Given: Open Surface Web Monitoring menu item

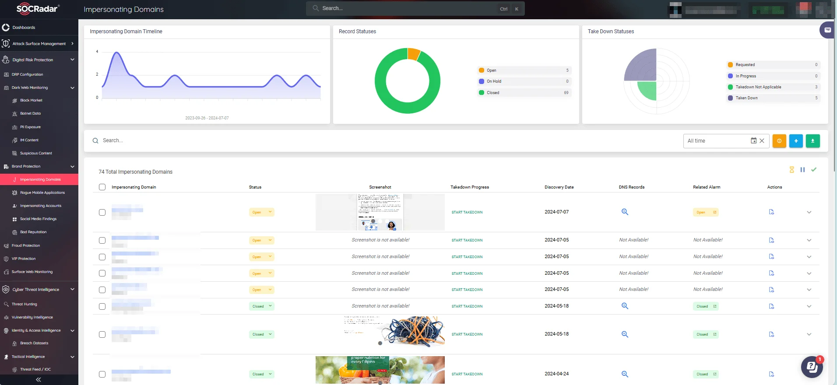Looking at the screenshot, I should click(32, 272).
